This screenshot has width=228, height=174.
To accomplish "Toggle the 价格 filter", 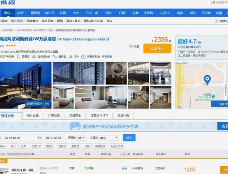I will click(x=87, y=146).
